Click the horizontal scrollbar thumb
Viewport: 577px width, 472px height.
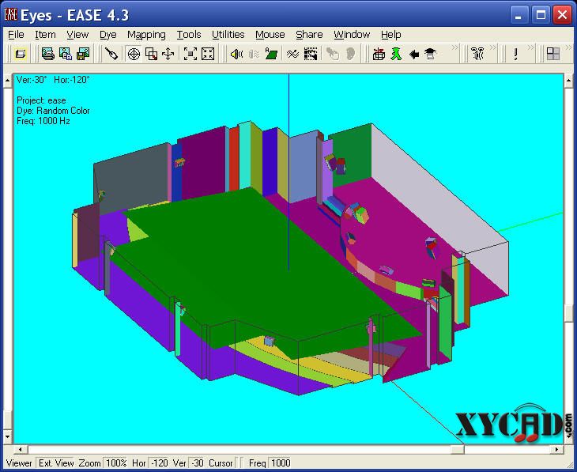(x=458, y=449)
